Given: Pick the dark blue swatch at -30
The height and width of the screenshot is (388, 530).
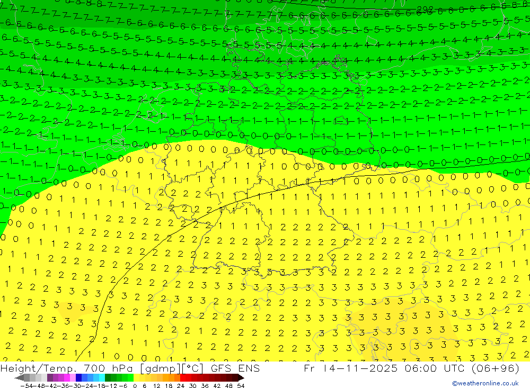Looking at the screenshot, I should pos(79,378).
